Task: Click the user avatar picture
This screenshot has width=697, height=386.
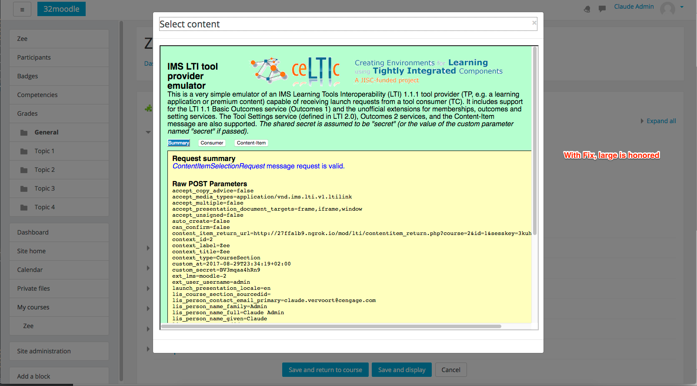Action: 667,8
